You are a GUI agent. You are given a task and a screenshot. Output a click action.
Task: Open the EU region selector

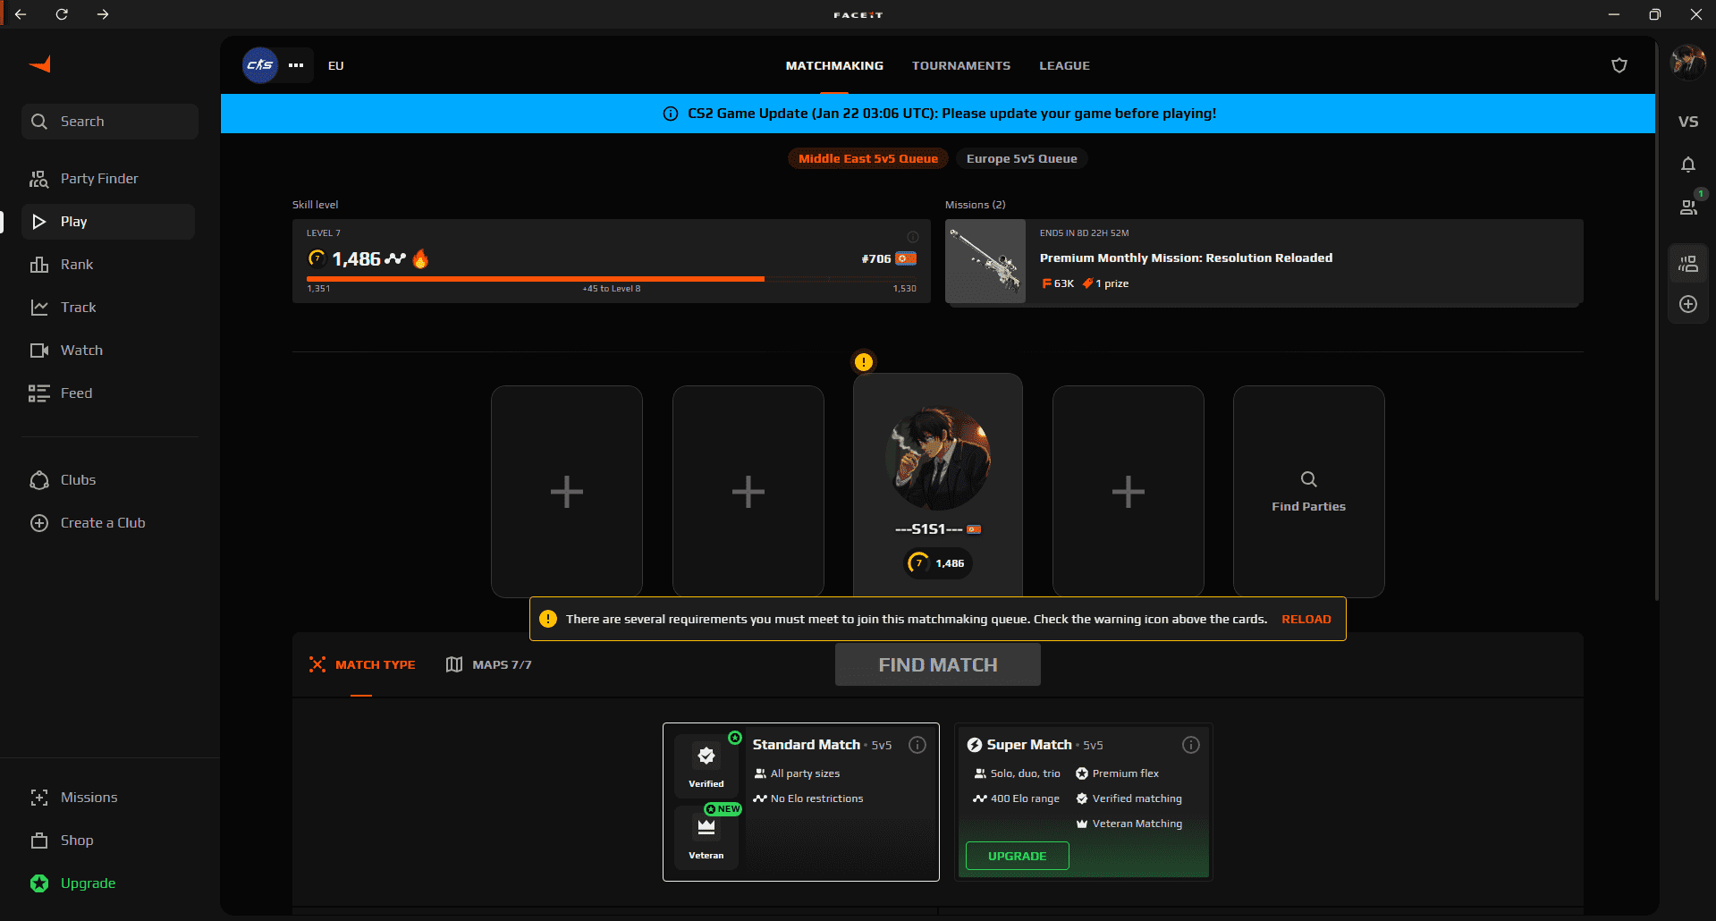pyautogui.click(x=335, y=65)
